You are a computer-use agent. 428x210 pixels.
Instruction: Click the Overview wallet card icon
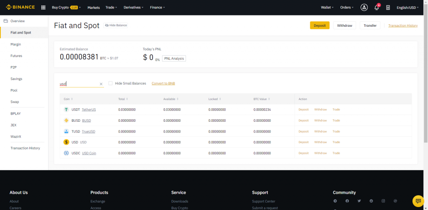(6, 21)
